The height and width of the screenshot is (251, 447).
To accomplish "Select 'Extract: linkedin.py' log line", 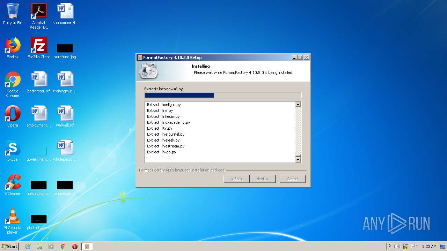I will coord(163,116).
